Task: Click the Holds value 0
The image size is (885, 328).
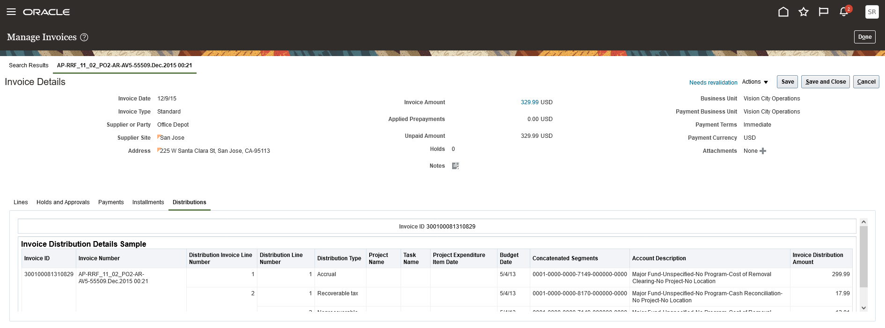Action: coord(453,149)
